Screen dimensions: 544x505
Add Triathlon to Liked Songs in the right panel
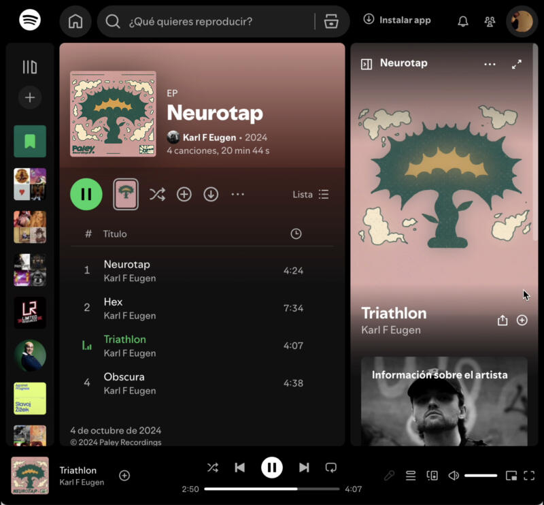click(522, 321)
